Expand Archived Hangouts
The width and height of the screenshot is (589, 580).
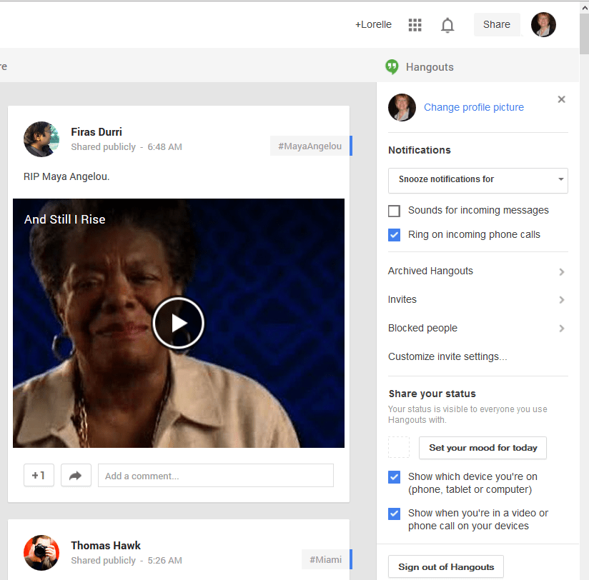pyautogui.click(x=477, y=271)
